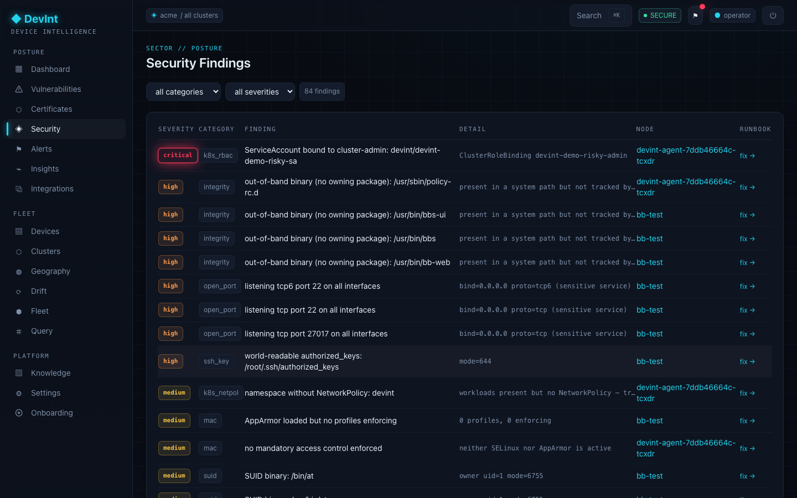Click the Integrations icon in sidebar
Screen dimensions: 797x498
tap(19, 189)
